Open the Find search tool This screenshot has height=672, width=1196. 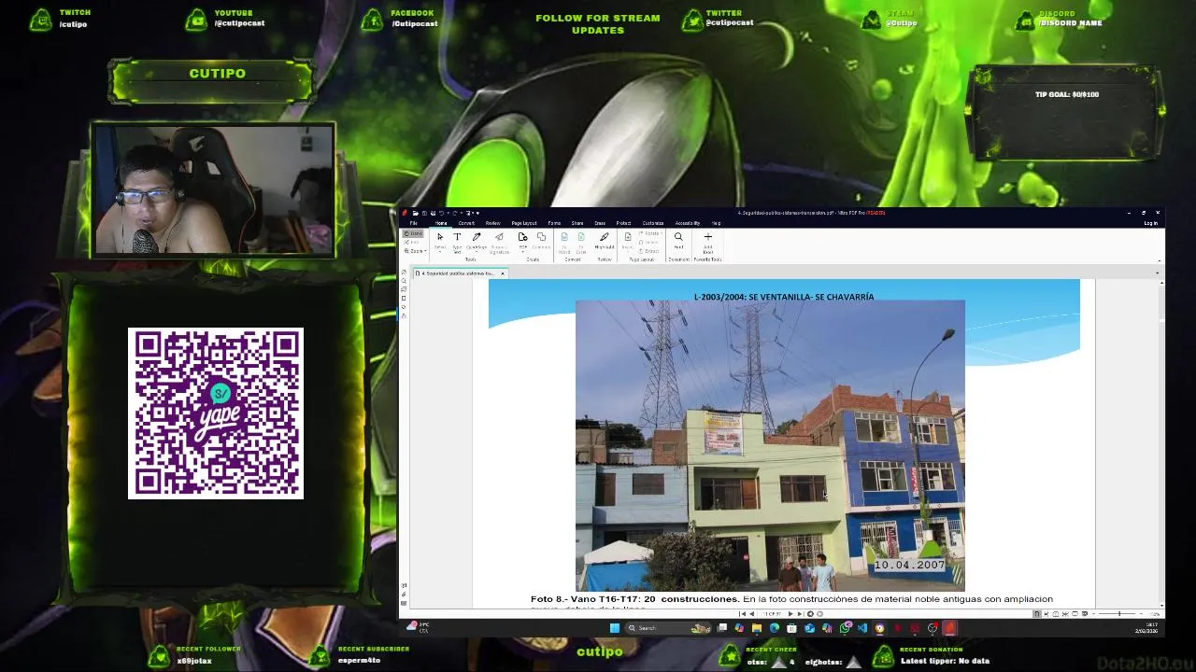tap(678, 241)
